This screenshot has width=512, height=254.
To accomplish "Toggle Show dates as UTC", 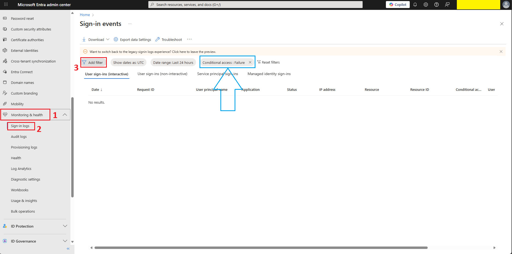I will tap(128, 62).
